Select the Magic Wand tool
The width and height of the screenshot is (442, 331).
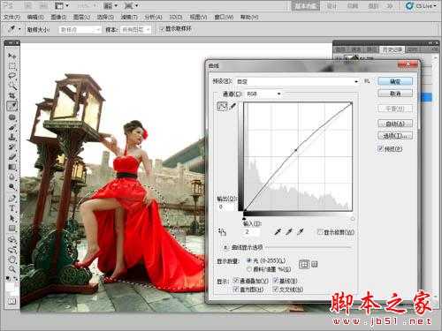tap(12, 86)
